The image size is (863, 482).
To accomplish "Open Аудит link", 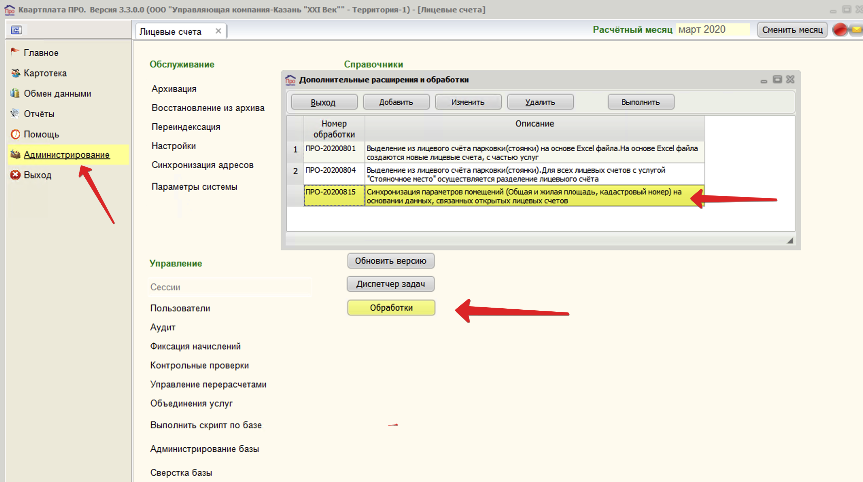I will [x=163, y=327].
